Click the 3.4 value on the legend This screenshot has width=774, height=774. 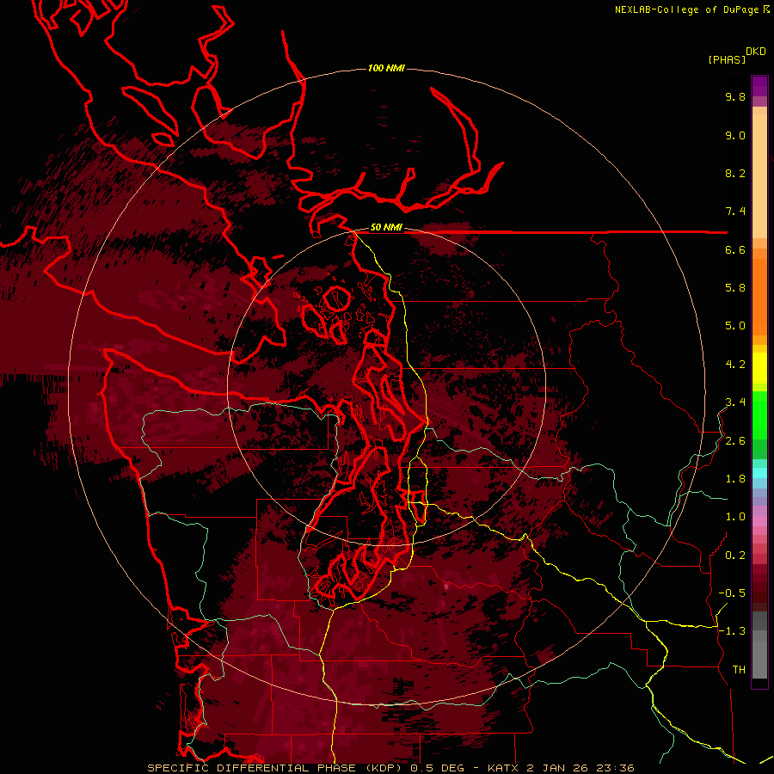click(735, 402)
